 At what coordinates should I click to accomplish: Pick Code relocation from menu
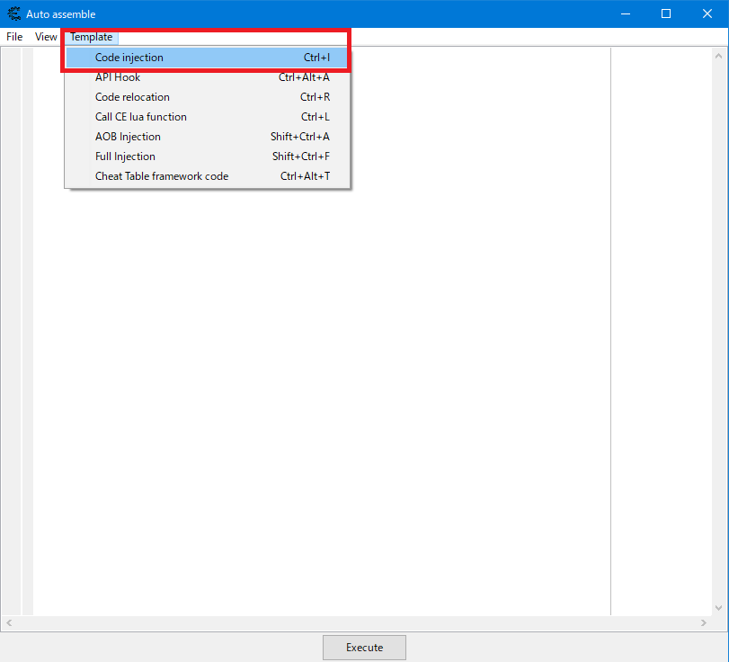click(207, 97)
